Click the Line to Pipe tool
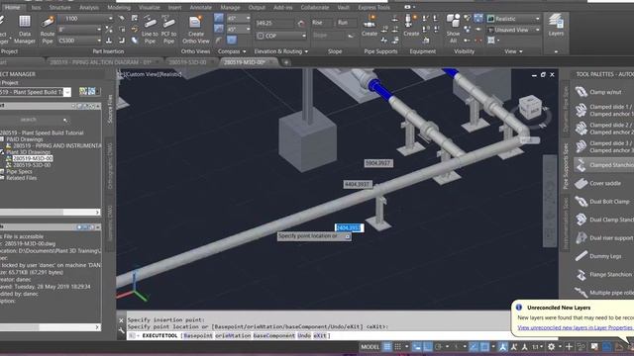The height and width of the screenshot is (356, 634). 150,29
